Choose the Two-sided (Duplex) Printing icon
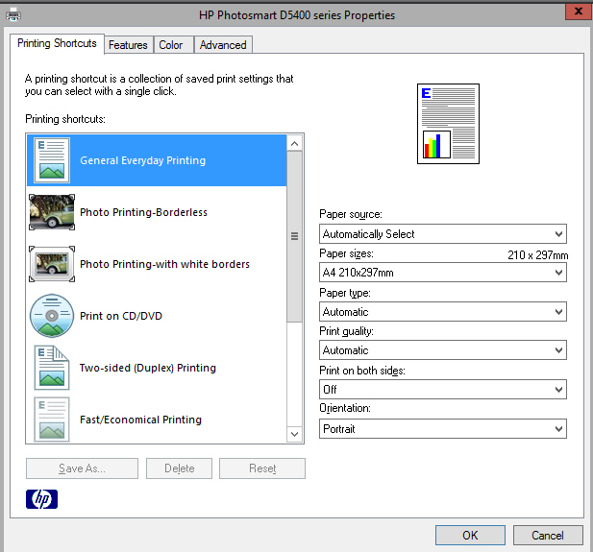This screenshot has height=552, width=593. [52, 368]
